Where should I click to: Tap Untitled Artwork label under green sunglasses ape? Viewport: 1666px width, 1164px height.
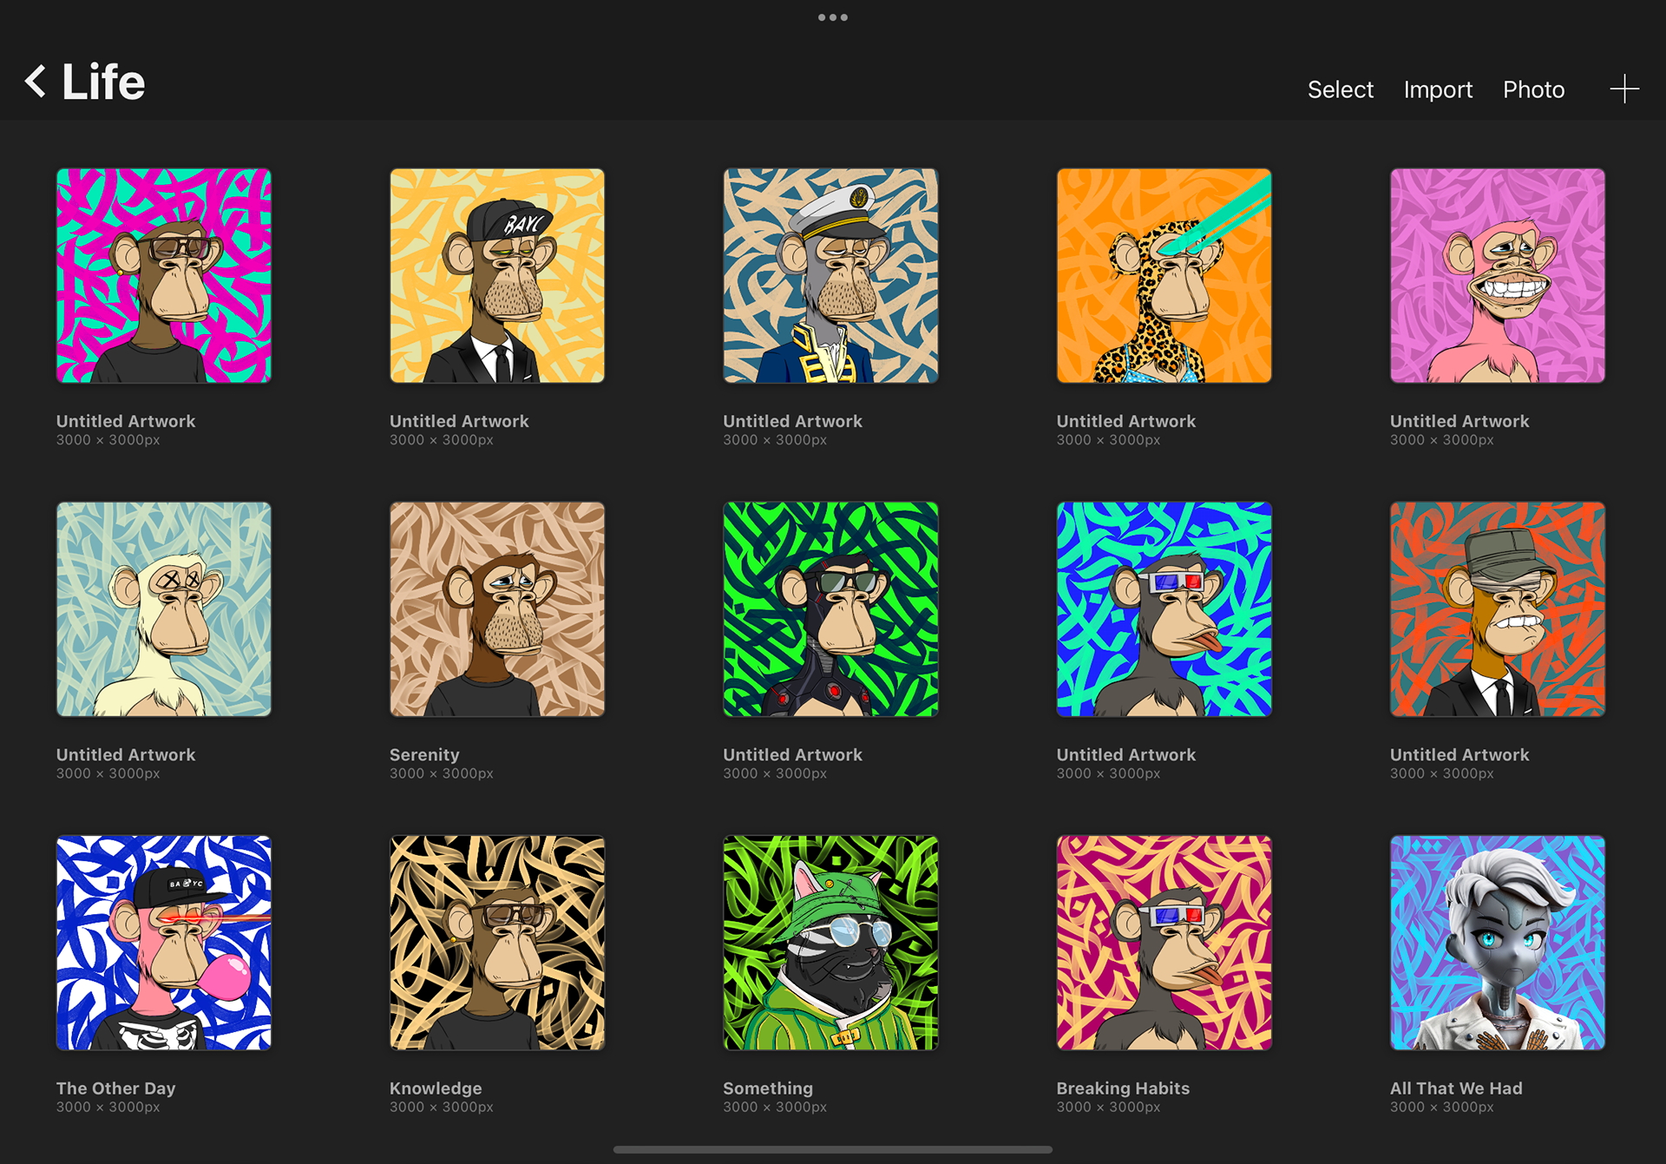click(x=792, y=755)
